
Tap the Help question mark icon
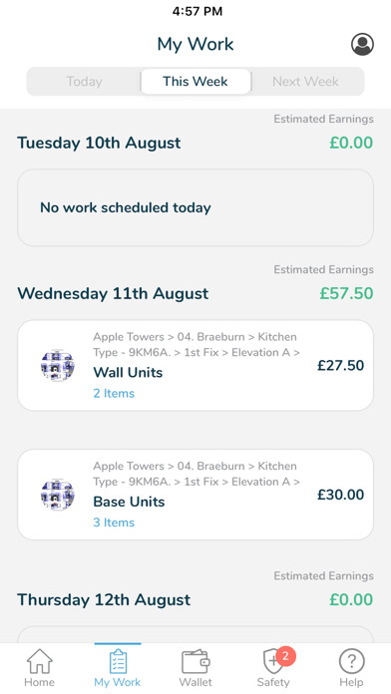pos(351,662)
